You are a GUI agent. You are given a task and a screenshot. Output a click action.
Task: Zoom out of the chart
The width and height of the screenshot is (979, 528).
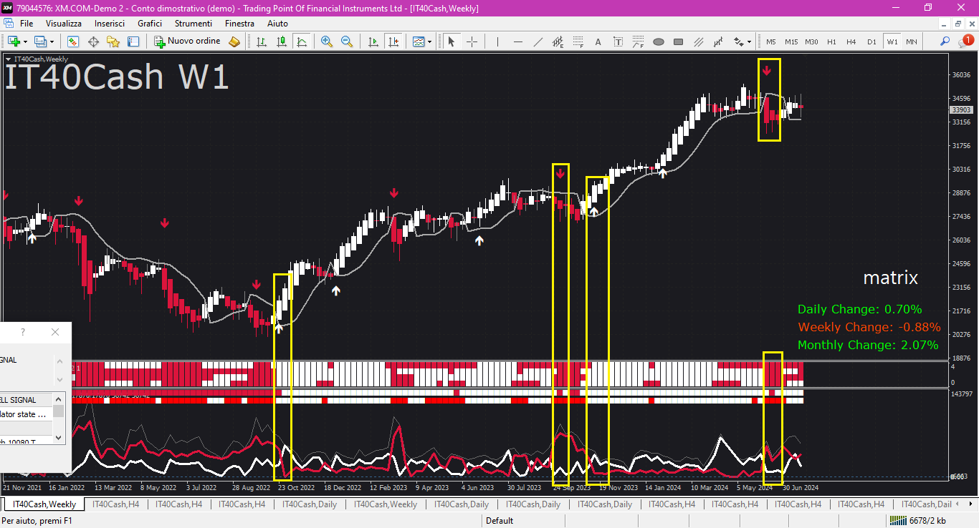click(x=347, y=41)
